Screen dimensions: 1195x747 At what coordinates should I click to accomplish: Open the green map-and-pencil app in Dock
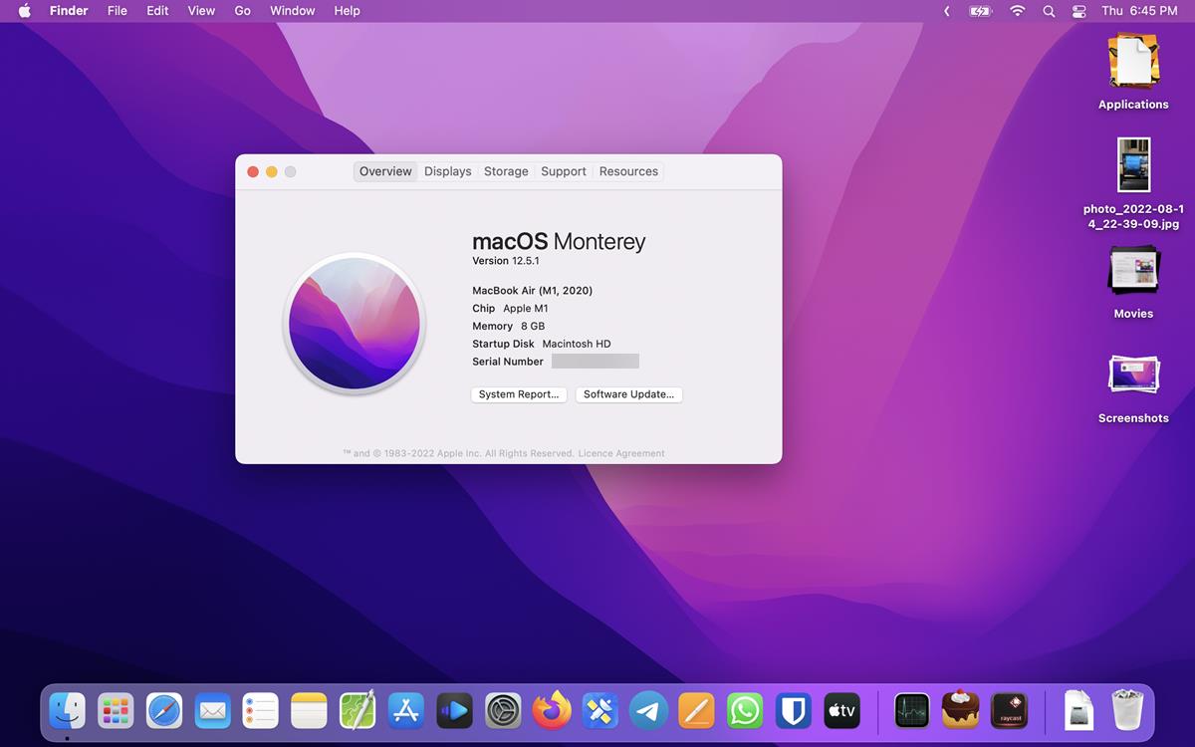pyautogui.click(x=358, y=710)
